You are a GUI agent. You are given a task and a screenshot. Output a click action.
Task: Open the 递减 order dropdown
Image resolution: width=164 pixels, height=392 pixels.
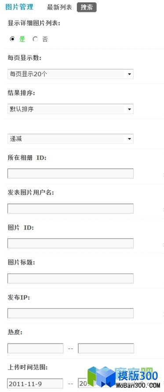[70, 139]
